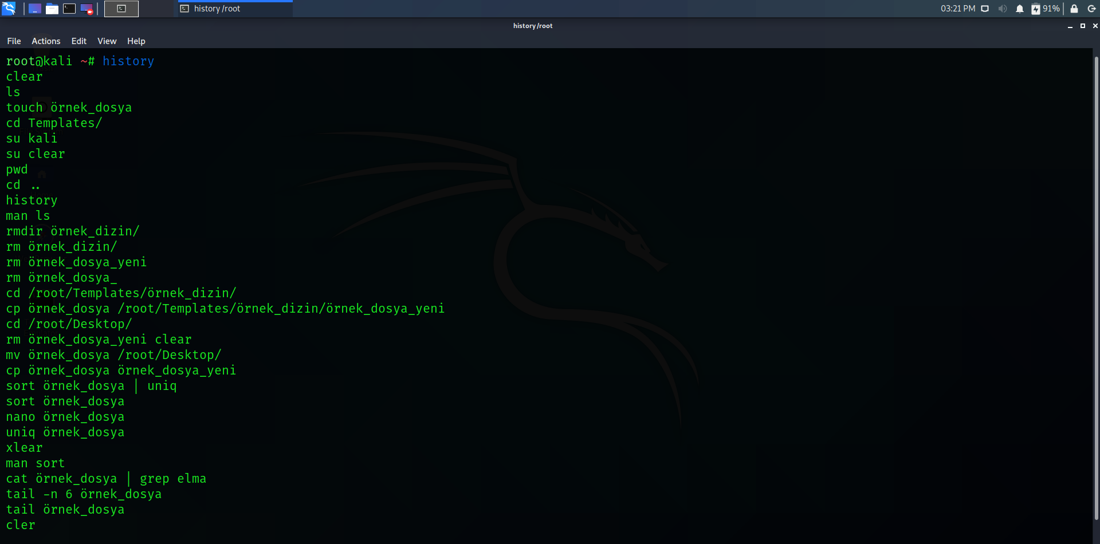
Task: Click the log out icon
Action: click(x=1091, y=9)
